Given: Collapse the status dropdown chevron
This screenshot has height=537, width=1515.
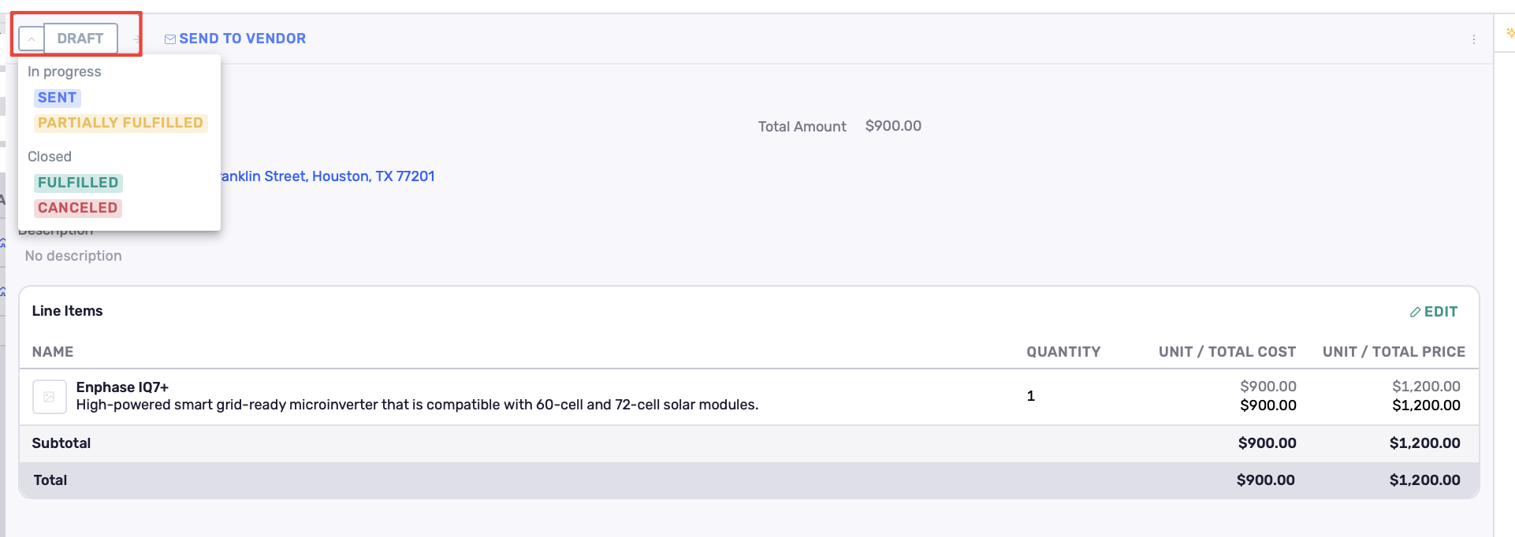Looking at the screenshot, I should click(x=32, y=39).
